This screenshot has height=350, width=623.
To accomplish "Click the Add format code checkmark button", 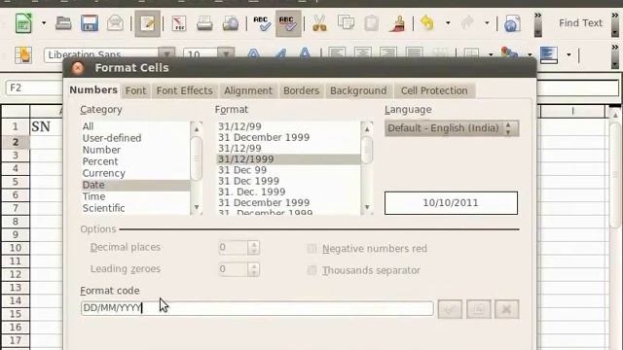I will 450,309.
